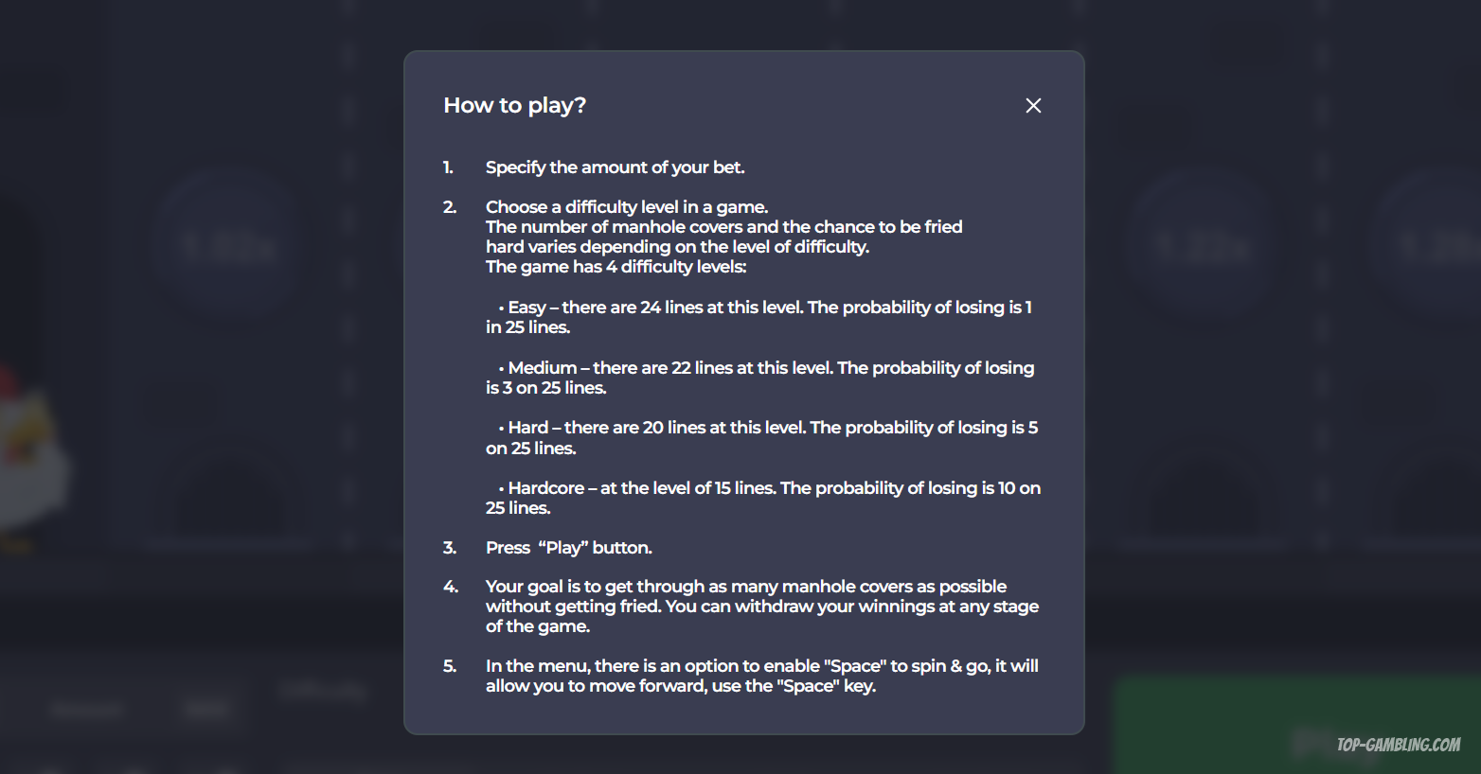Select the Medium difficulty description bullet
This screenshot has height=774, width=1481.
point(758,378)
